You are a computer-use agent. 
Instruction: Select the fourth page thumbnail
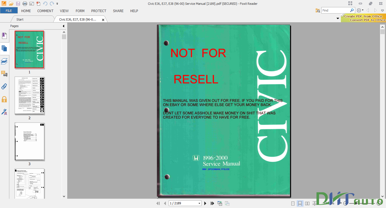(29, 184)
